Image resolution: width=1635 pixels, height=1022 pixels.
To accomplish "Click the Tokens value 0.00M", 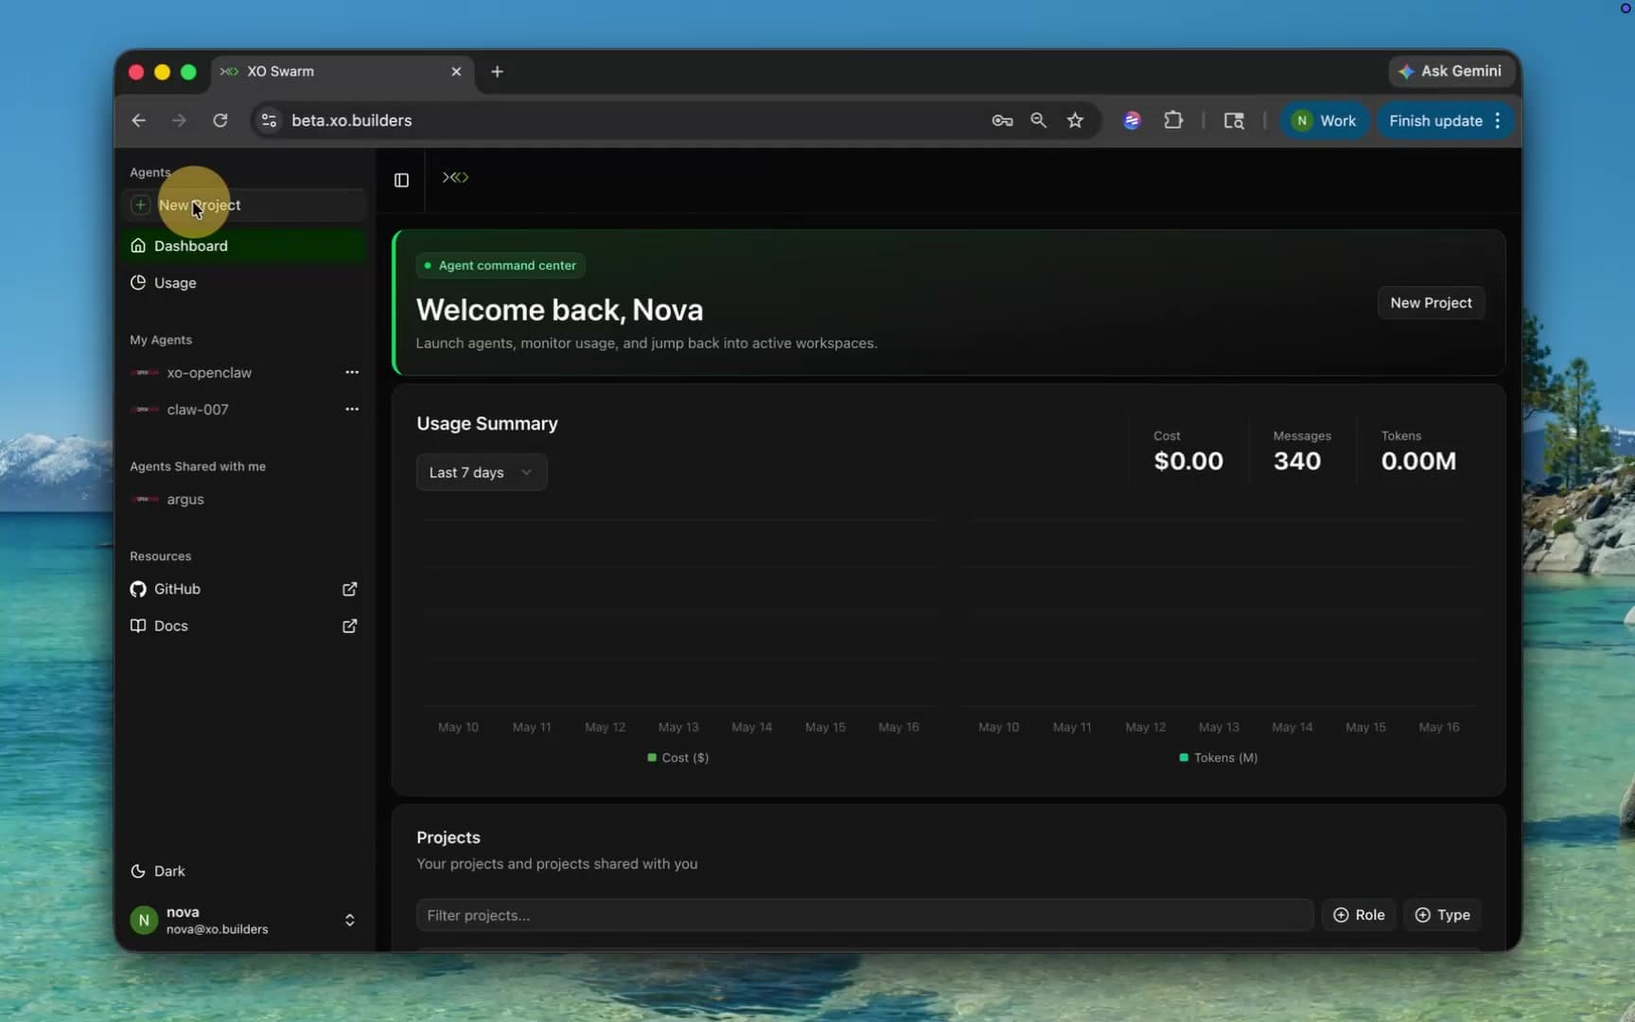I will click(x=1418, y=461).
